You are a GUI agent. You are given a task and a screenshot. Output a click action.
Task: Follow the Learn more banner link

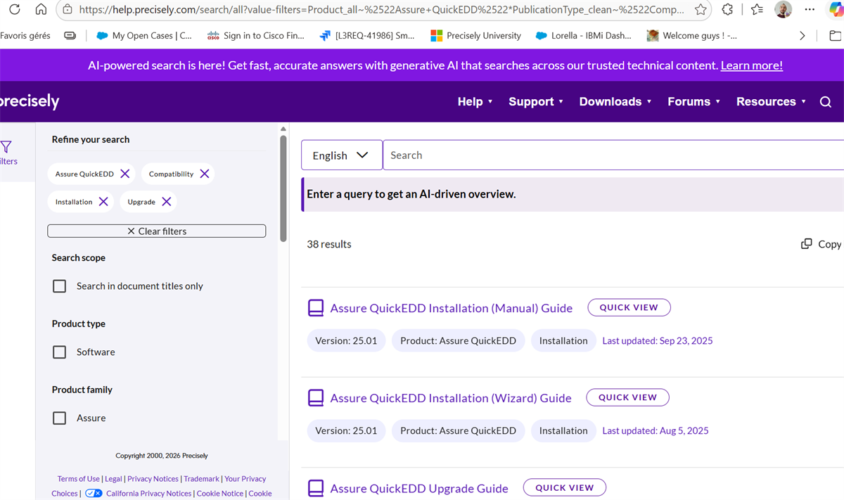[x=751, y=65]
